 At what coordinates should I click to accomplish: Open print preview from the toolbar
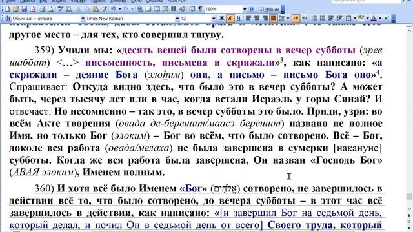point(50,9)
